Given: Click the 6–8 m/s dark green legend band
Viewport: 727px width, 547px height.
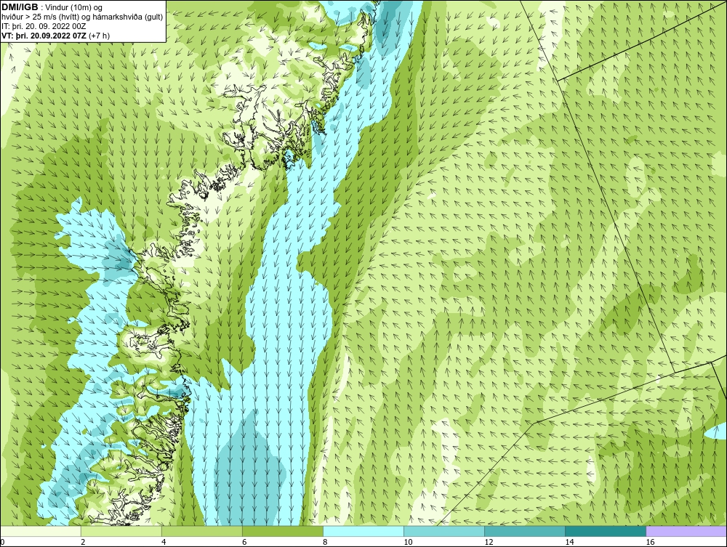Looking at the screenshot, I should pyautogui.click(x=283, y=531).
